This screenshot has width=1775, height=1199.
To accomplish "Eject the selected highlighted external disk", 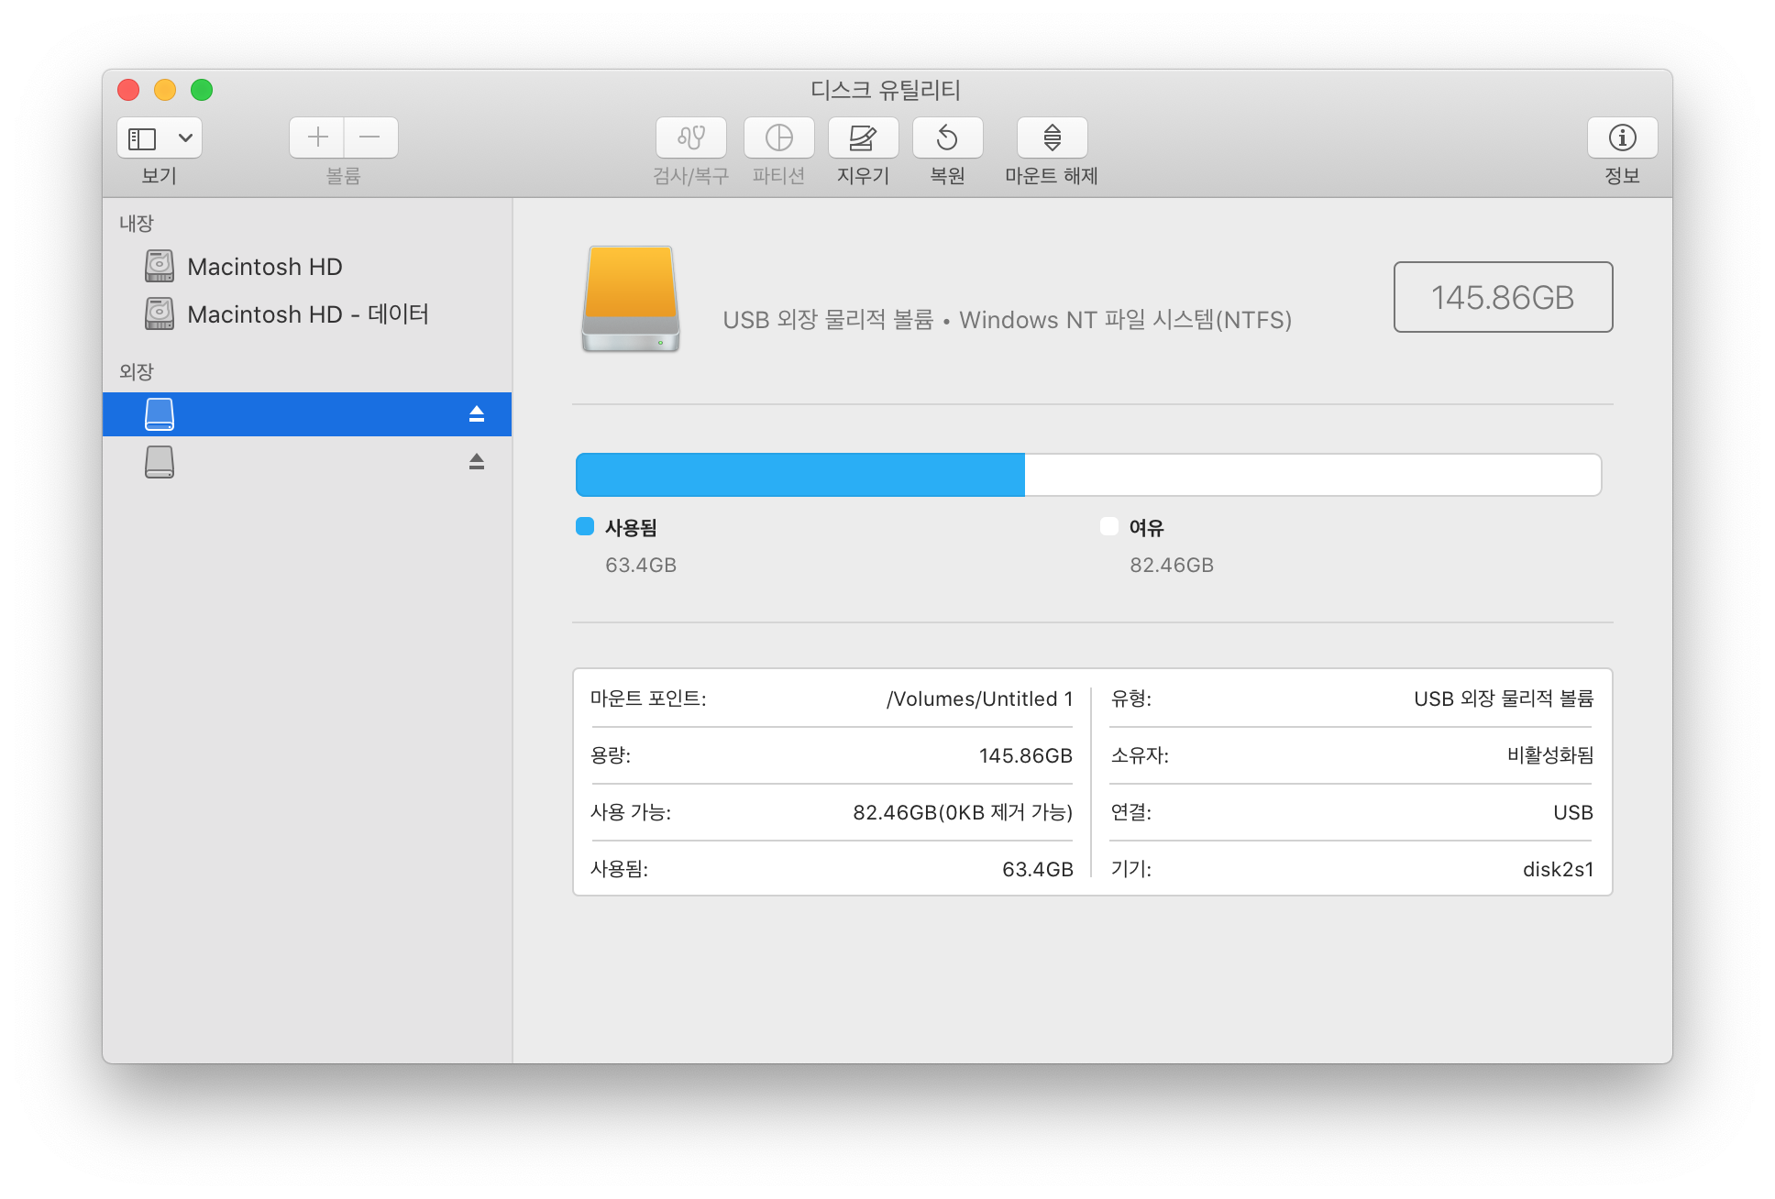I will pyautogui.click(x=476, y=414).
